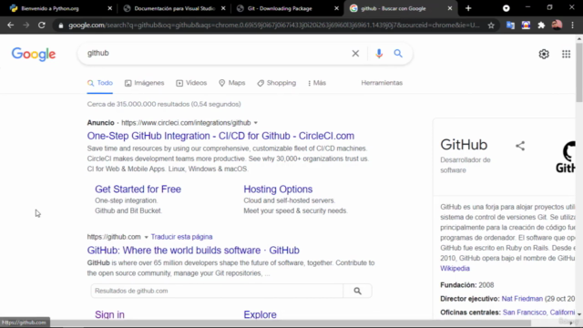
Task: Share the GitHub knowledge panel
Action: click(x=520, y=146)
